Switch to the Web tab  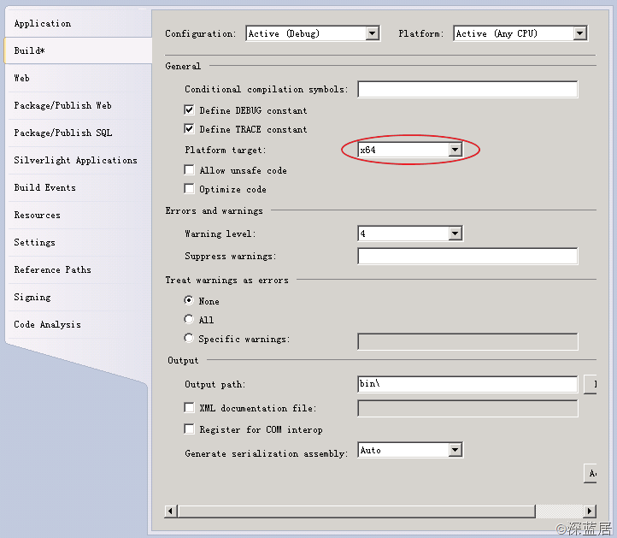(79, 79)
